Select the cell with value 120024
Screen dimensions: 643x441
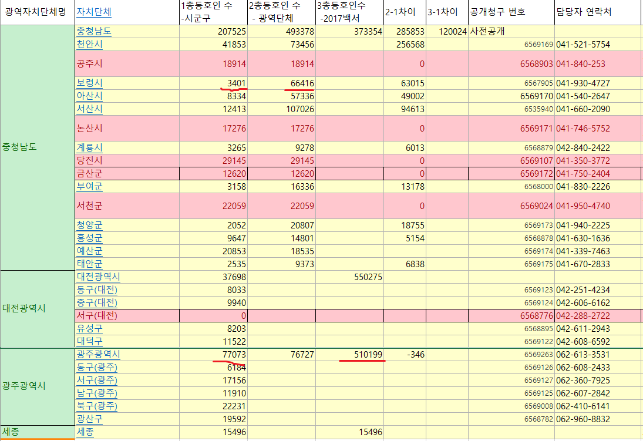(447, 32)
